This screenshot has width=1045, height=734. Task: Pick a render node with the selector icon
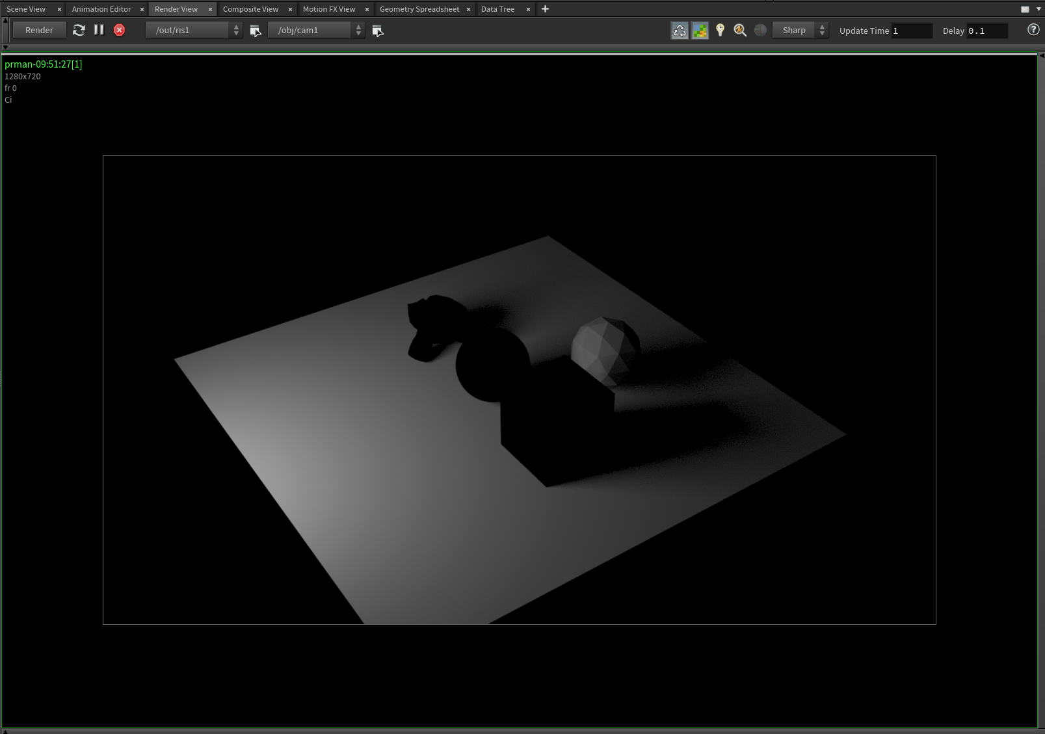pyautogui.click(x=255, y=30)
